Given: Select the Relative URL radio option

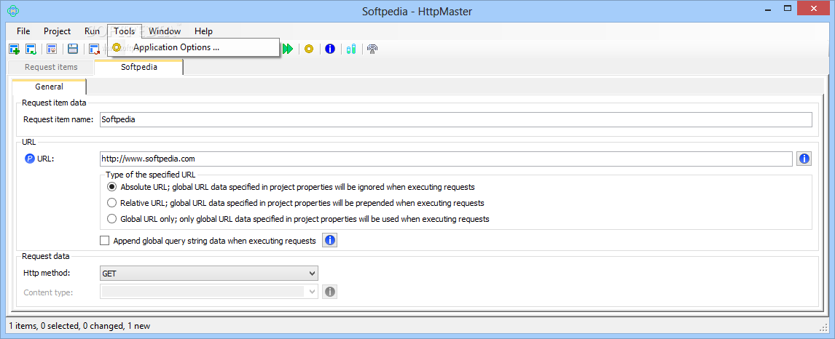Looking at the screenshot, I should [x=111, y=202].
